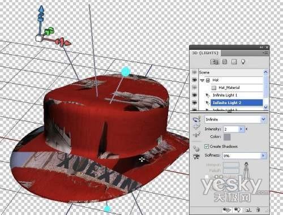The height and width of the screenshot is (215, 283).
Task: Select Infinite Light 2 in scene list
Action: point(237,102)
